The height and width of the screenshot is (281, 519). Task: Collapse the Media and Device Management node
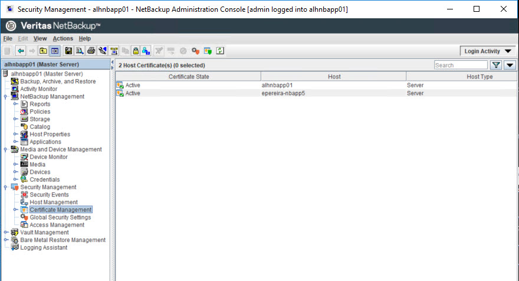pos(5,149)
